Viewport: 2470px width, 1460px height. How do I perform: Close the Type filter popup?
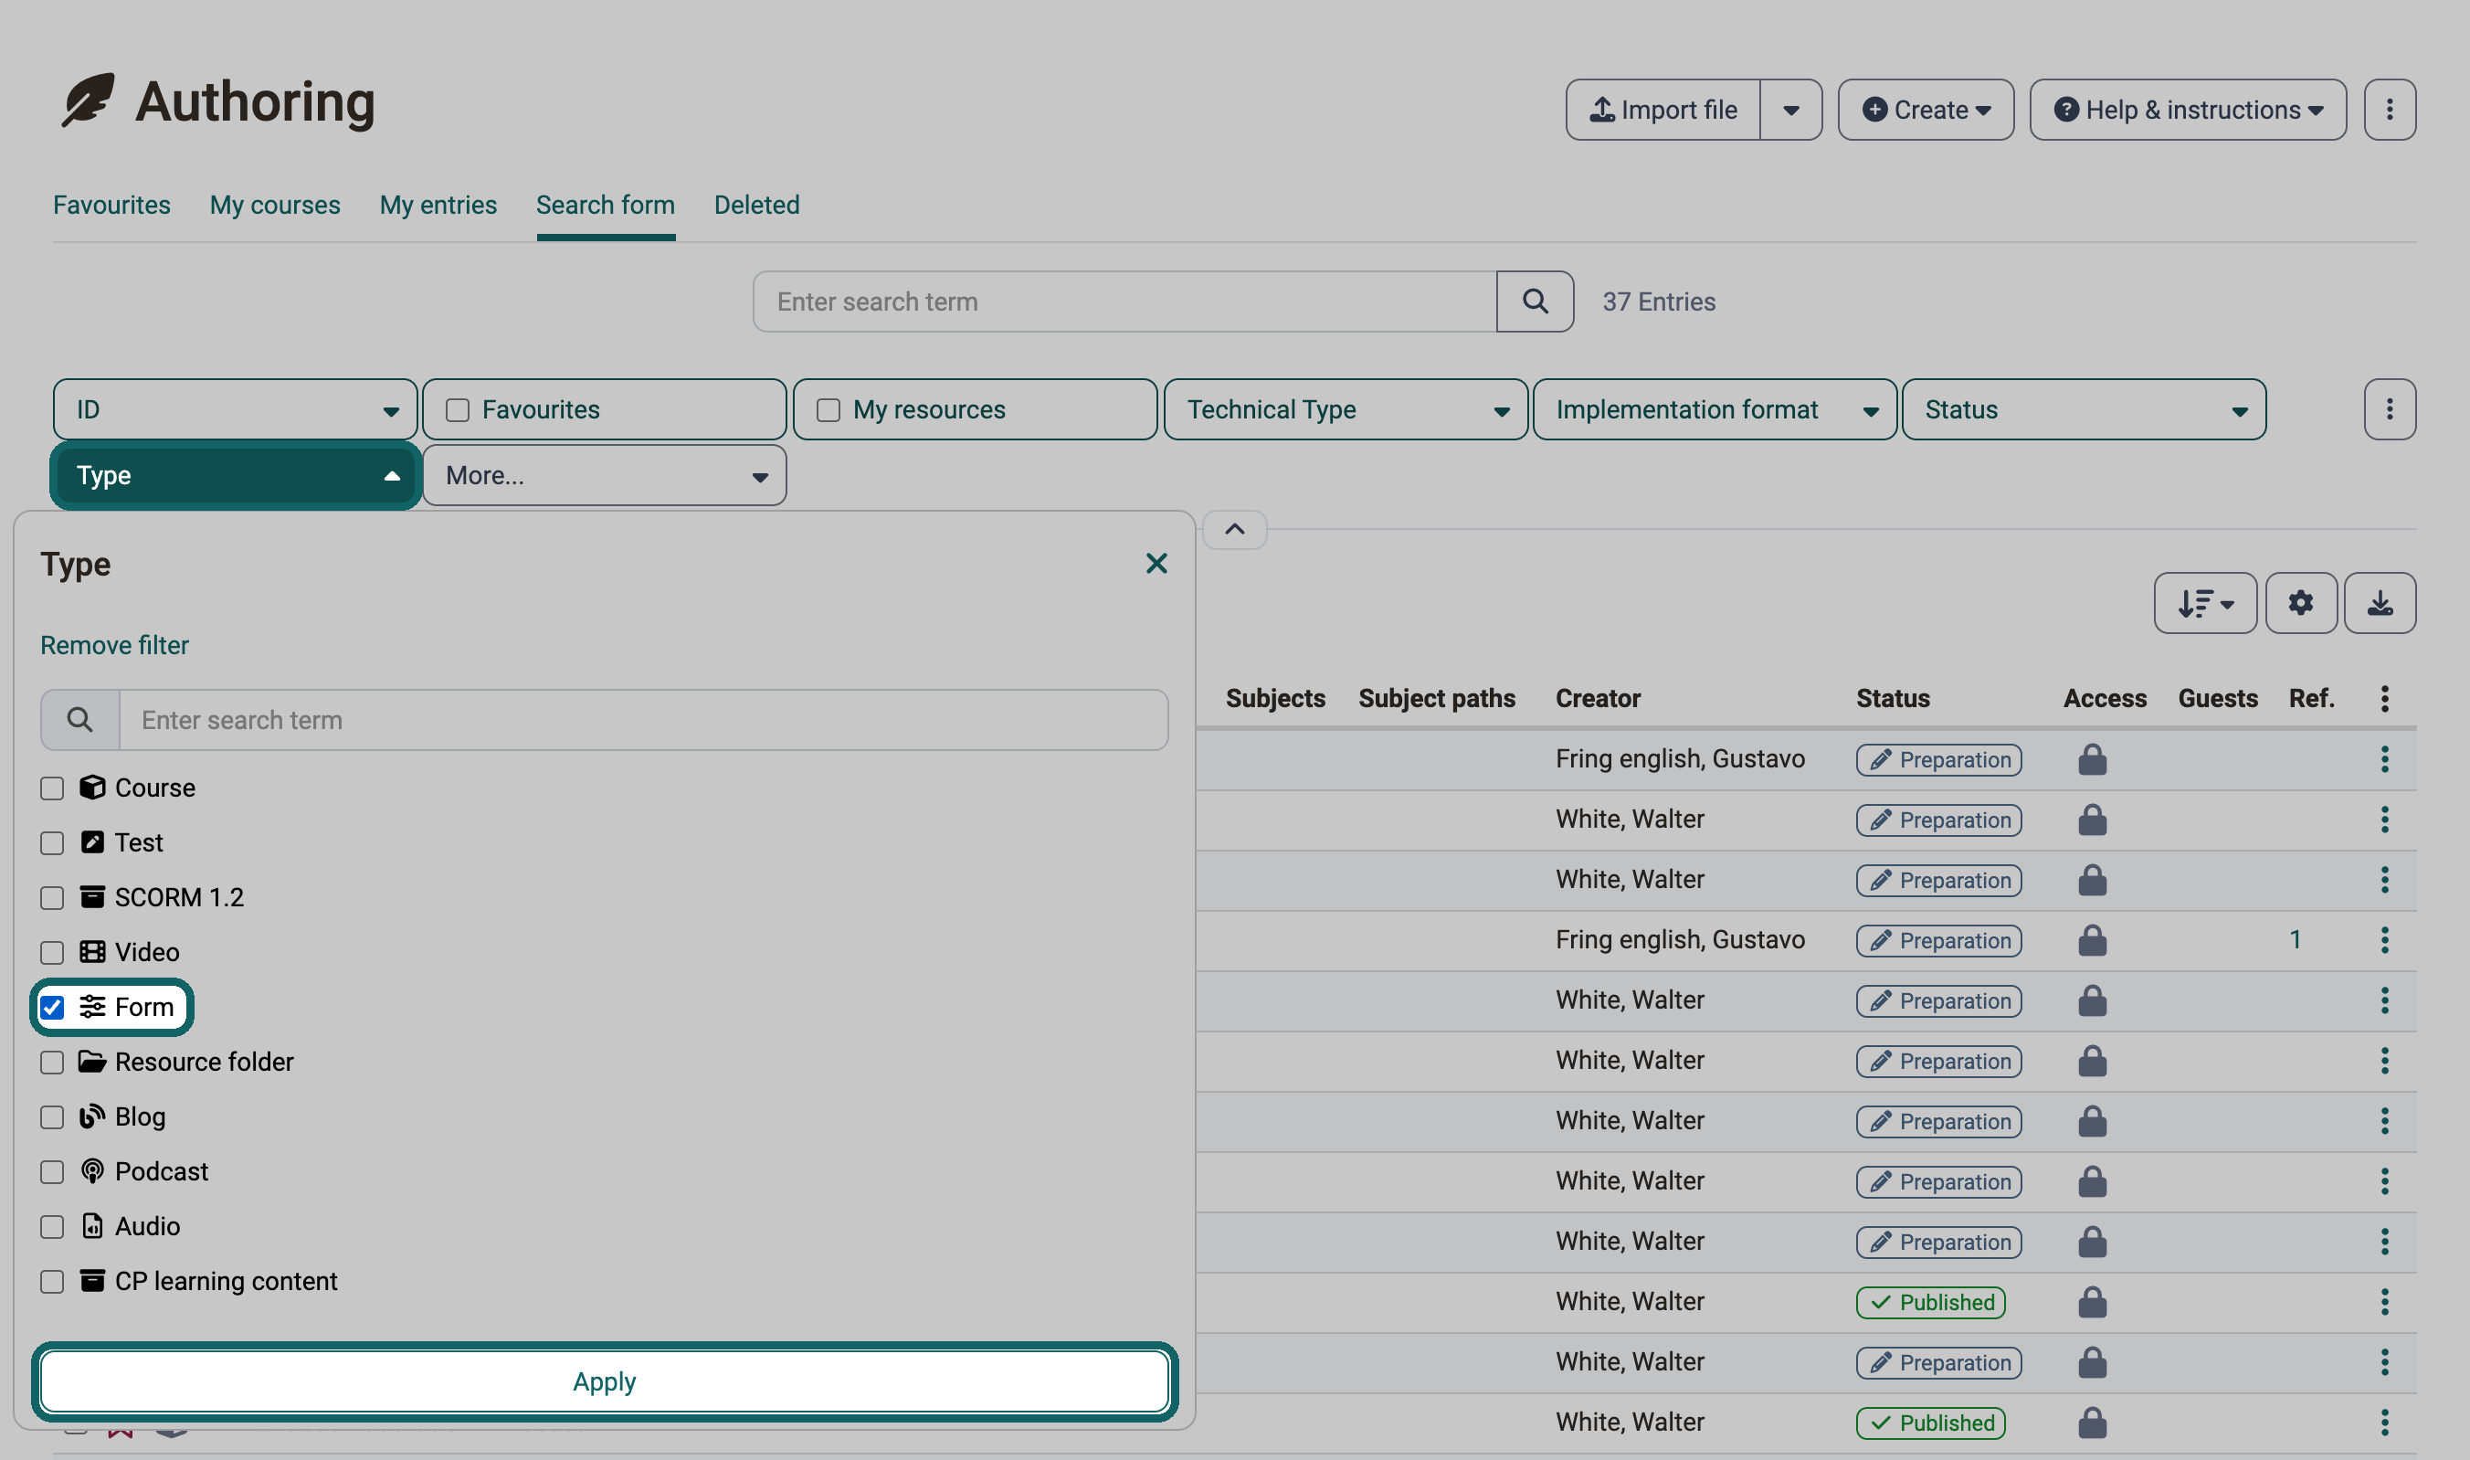pyautogui.click(x=1156, y=564)
